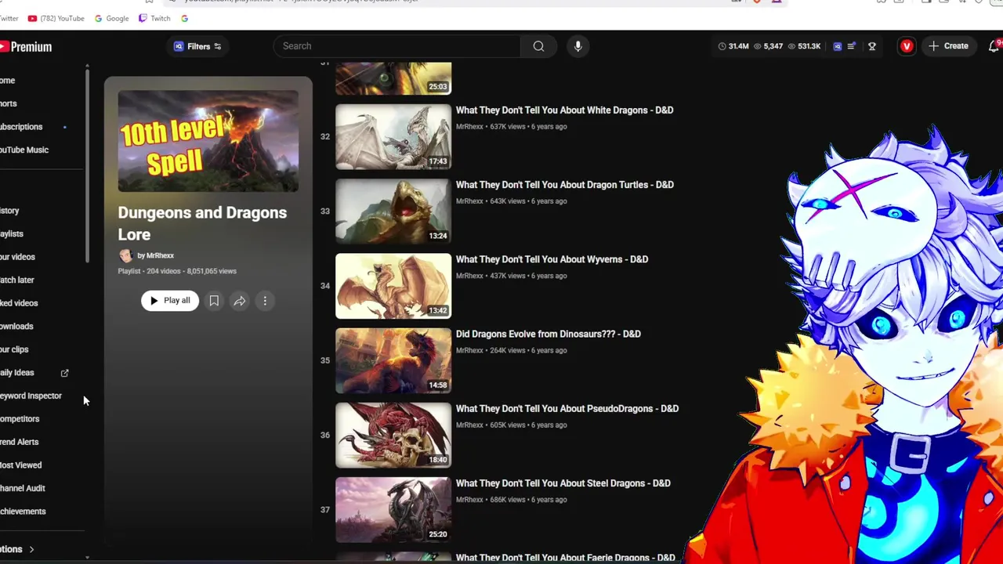Open Channel Audit in the sidebar
1003x564 pixels.
23,488
